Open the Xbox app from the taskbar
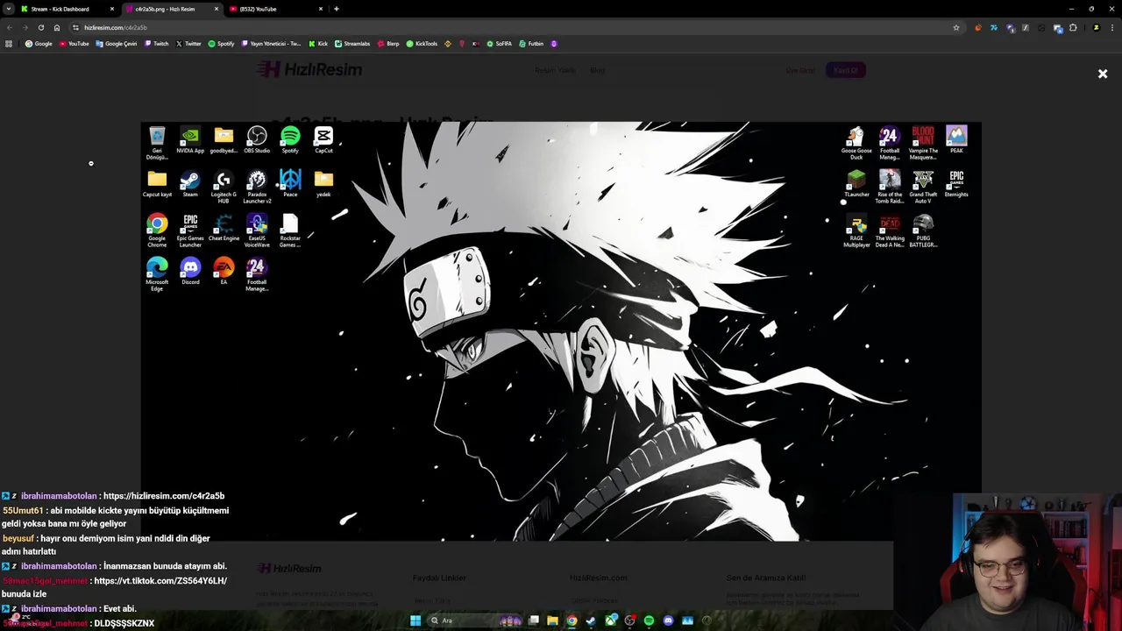Viewport: 1122px width, 631px height. click(611, 620)
